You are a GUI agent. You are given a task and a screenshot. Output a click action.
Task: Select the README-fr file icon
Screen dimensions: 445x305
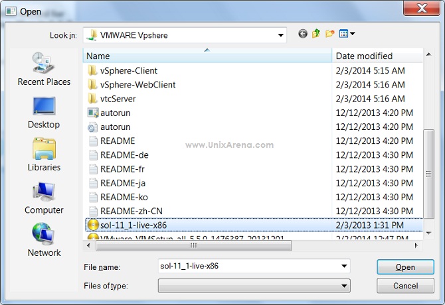coord(93,169)
